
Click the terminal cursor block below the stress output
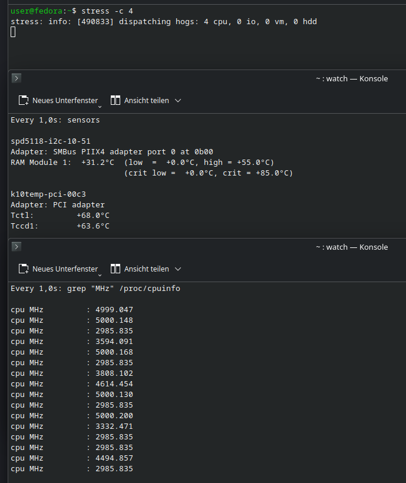click(13, 32)
